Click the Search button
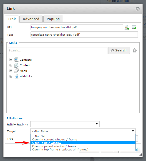This screenshot has width=146, height=161. (x=119, y=50)
